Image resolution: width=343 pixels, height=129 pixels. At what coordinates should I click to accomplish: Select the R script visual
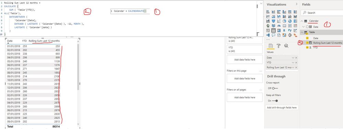point(284,30)
